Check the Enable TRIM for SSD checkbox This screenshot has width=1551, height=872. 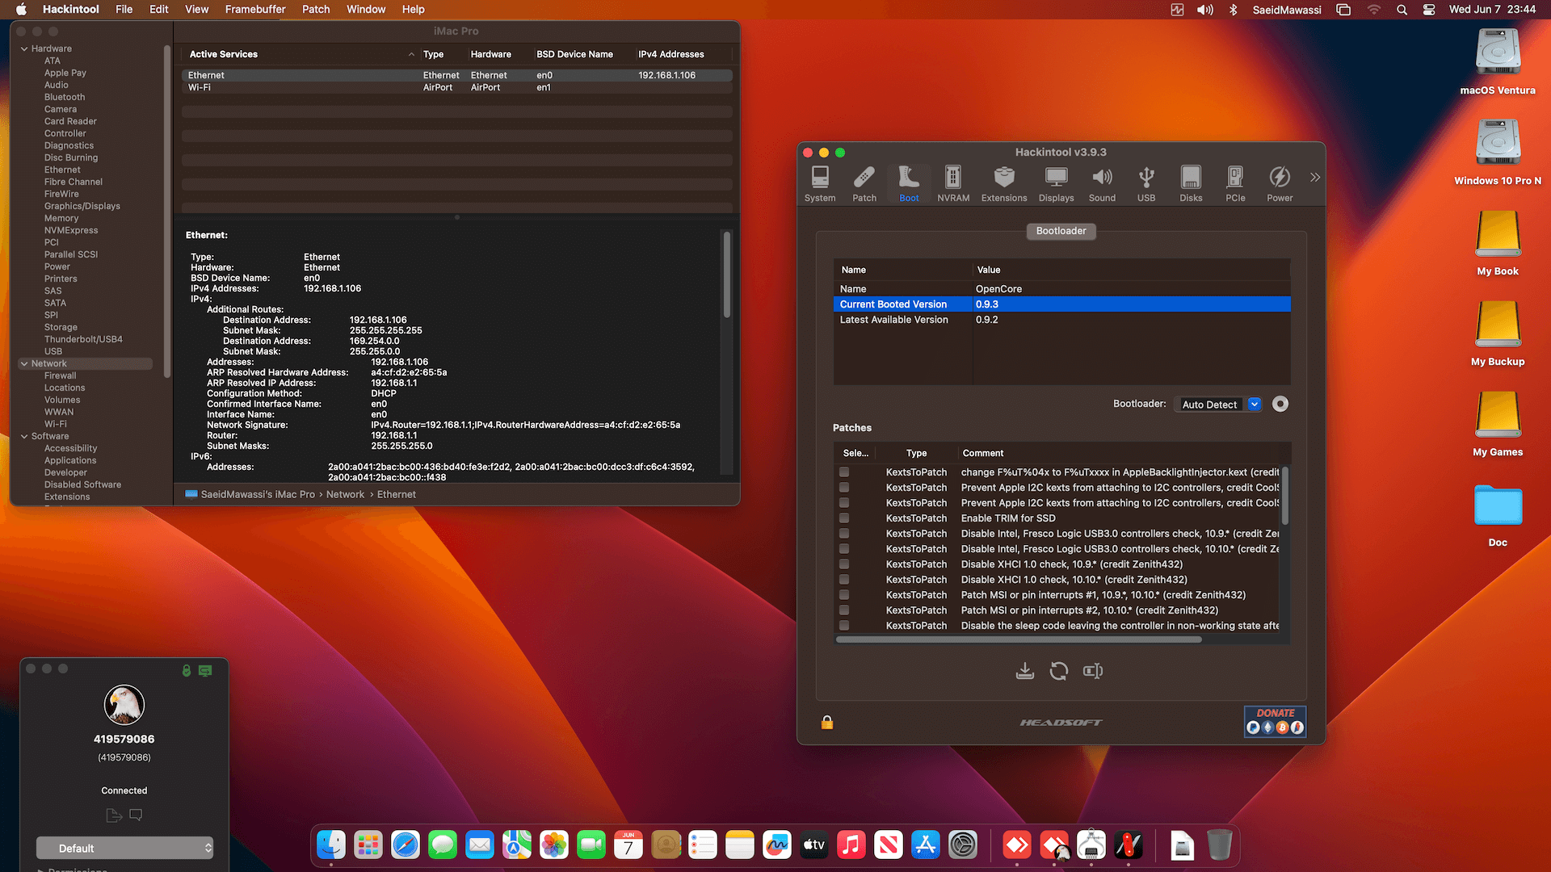[844, 518]
